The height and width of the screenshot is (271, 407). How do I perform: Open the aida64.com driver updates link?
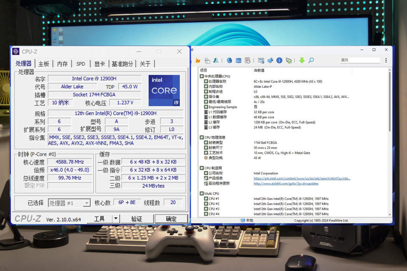click(286, 184)
